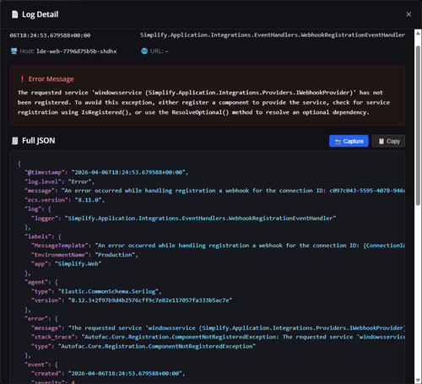Click the "@timestamp" JSON line
Viewport: 422px width, 384px height.
106,172
